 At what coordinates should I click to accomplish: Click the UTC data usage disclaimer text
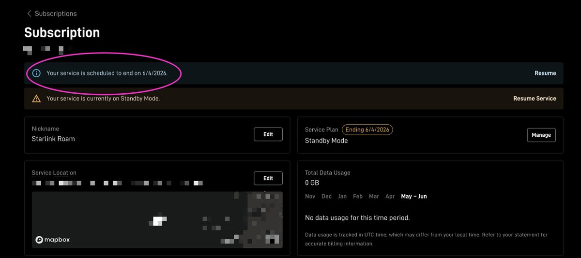point(426,239)
